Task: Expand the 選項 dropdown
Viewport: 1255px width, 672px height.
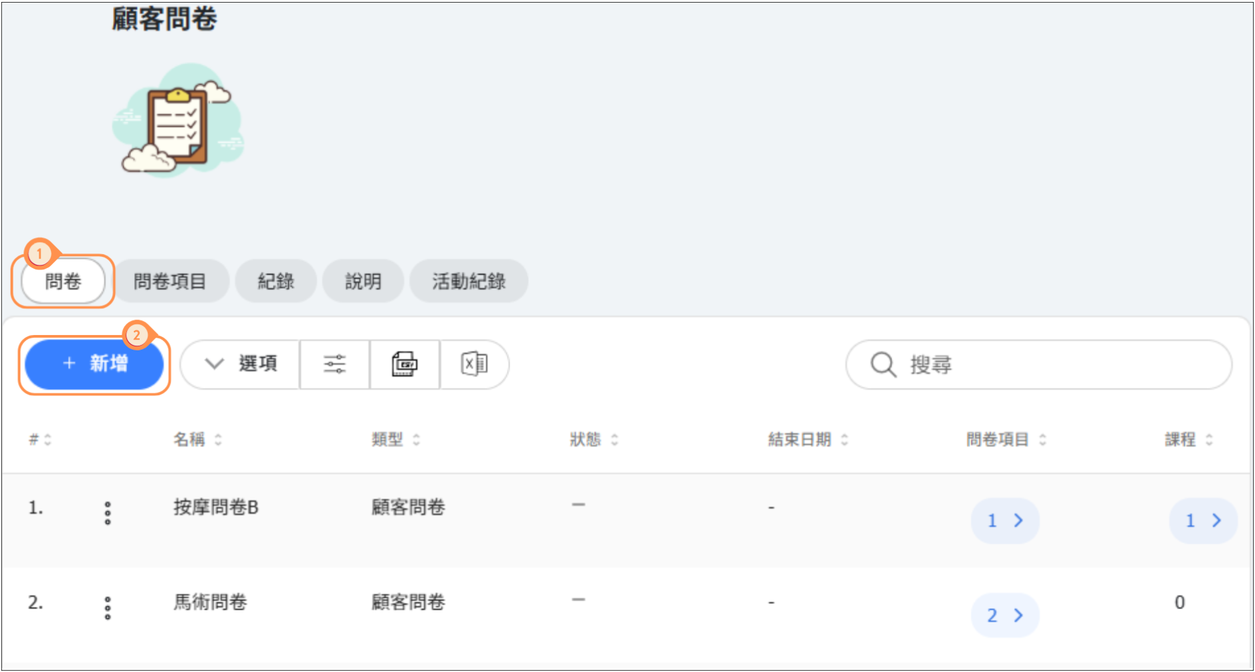Action: point(241,364)
